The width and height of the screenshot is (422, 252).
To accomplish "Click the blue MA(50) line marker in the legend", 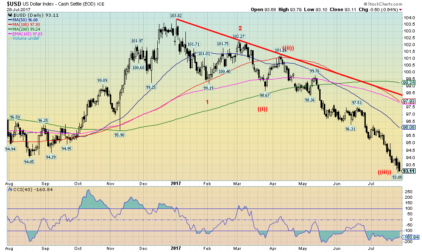I will [x=10, y=20].
